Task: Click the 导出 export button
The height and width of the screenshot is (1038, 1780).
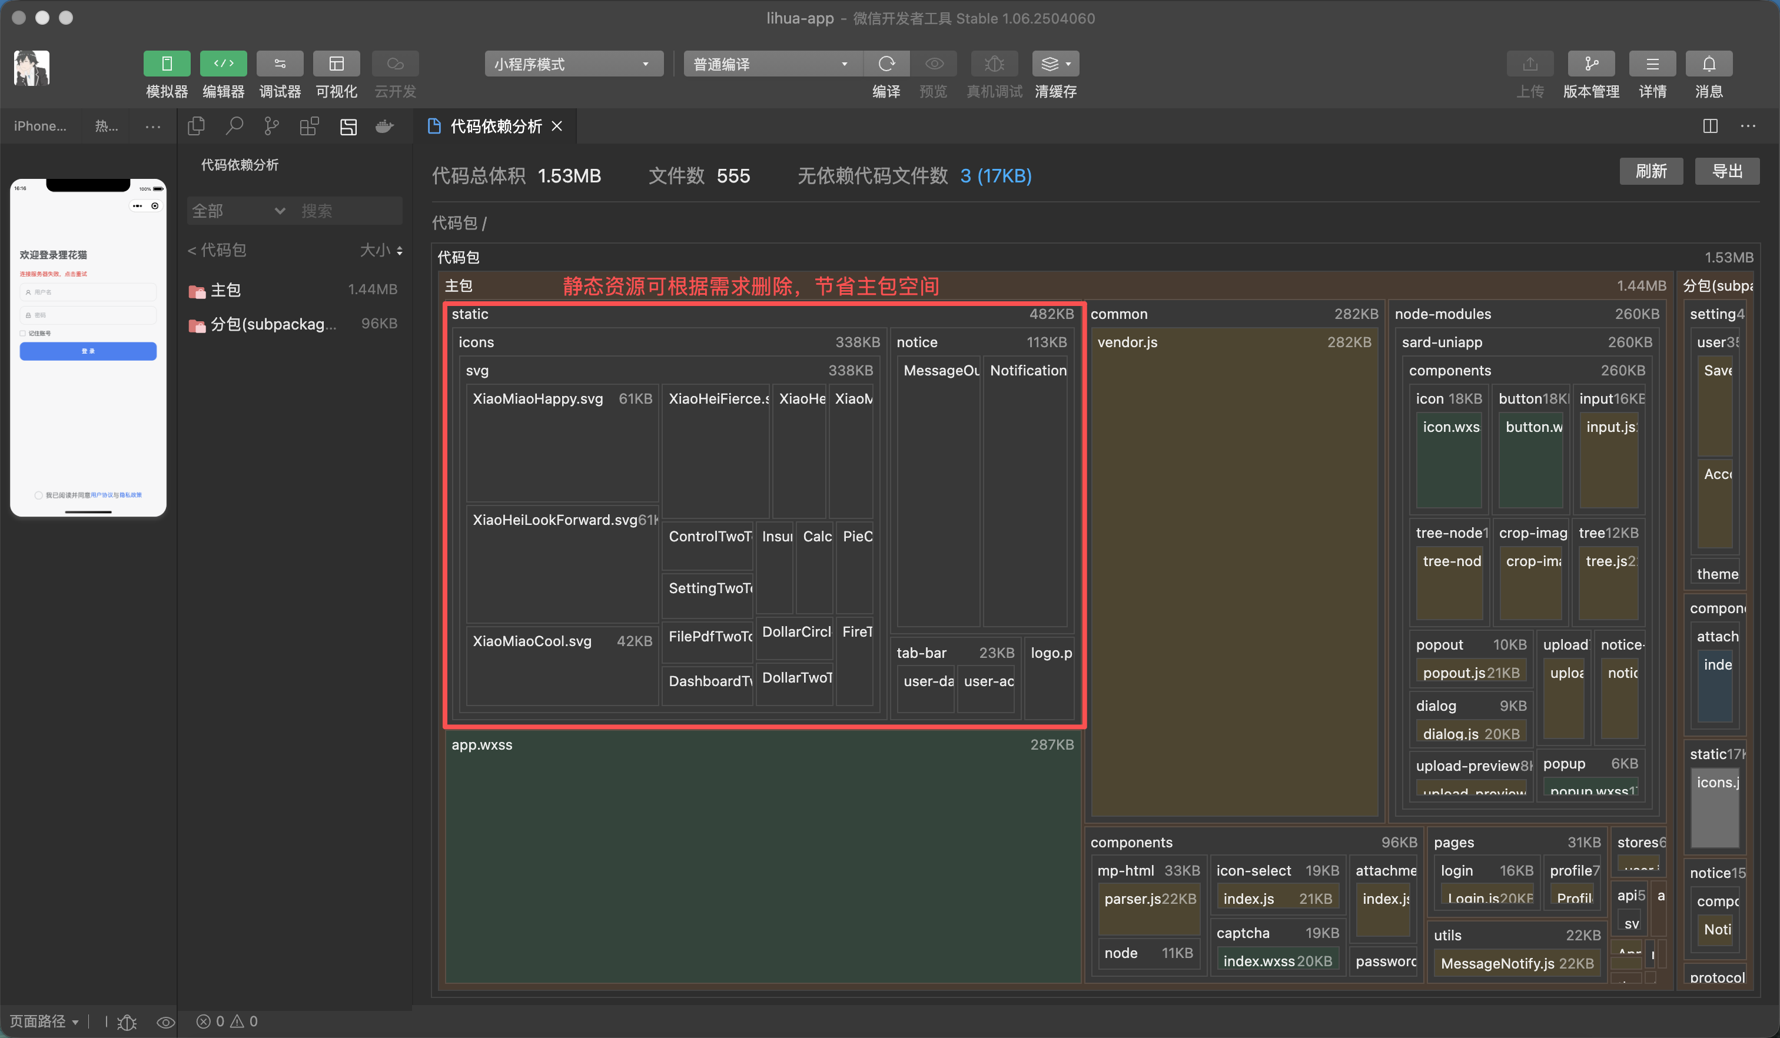Action: pos(1727,171)
